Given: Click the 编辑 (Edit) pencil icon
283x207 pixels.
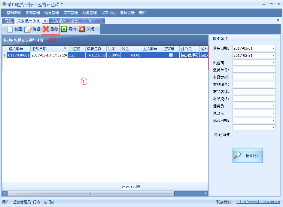Looking at the screenshot, I should pos(28,29).
